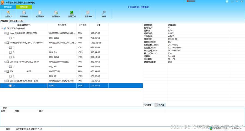The image size is (245, 131).
Task: Click the 描述 log column header
Action: 41,111
